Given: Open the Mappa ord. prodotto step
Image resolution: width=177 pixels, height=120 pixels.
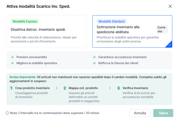Looking at the screenshot, I should click(83, 88).
